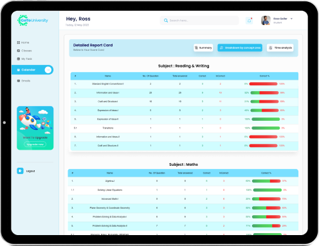The width and height of the screenshot is (319, 246).
Task: Click the Information and Ideas-I progress bar
Action: [x=264, y=92]
